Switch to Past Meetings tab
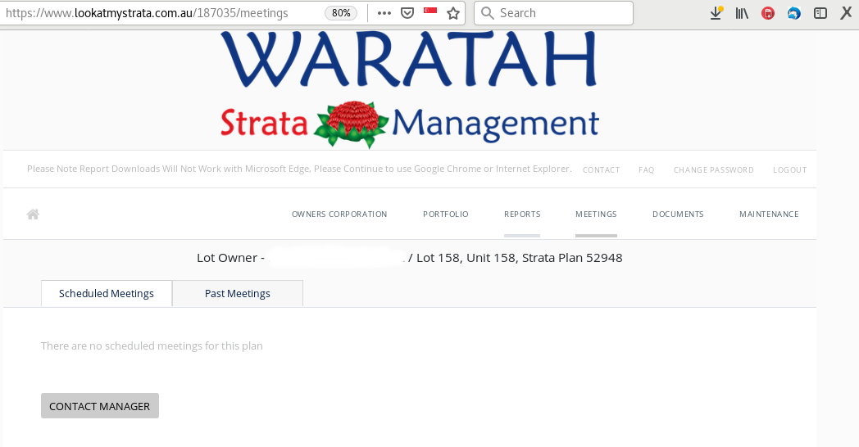859x447 pixels. (x=237, y=294)
